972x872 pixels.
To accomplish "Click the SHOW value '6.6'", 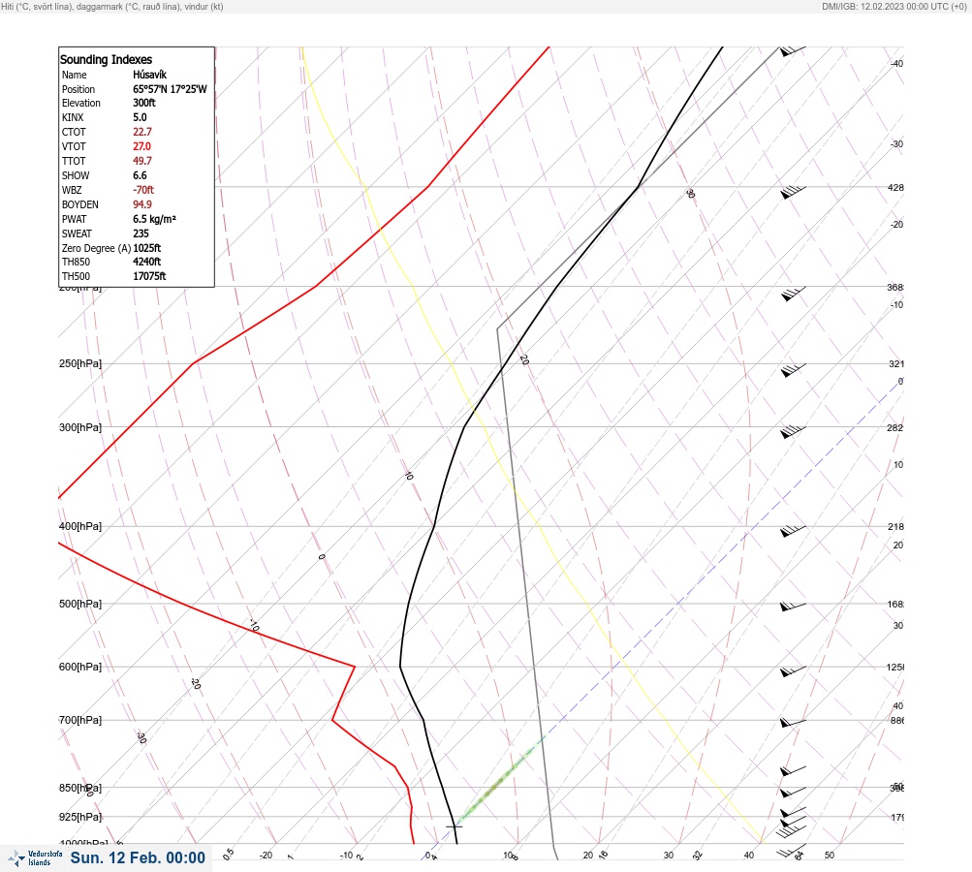I will tap(140, 175).
